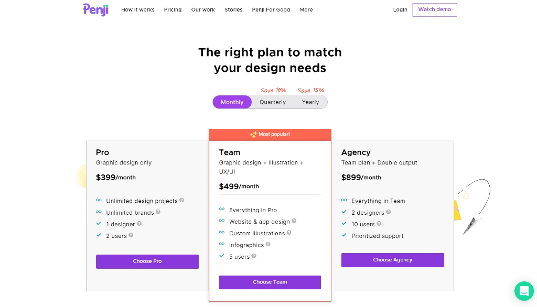Open the More menu in navigation

tap(306, 10)
